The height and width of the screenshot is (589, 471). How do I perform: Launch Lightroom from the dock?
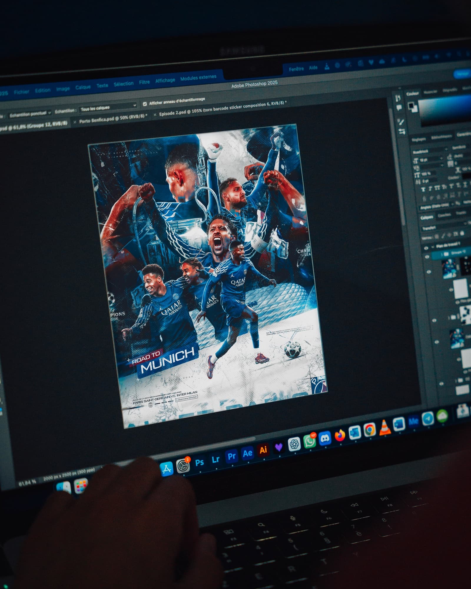tap(216, 459)
